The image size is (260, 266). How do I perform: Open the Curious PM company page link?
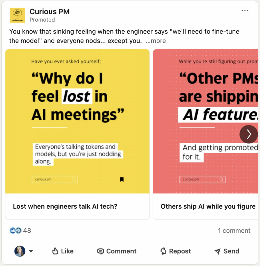point(49,11)
